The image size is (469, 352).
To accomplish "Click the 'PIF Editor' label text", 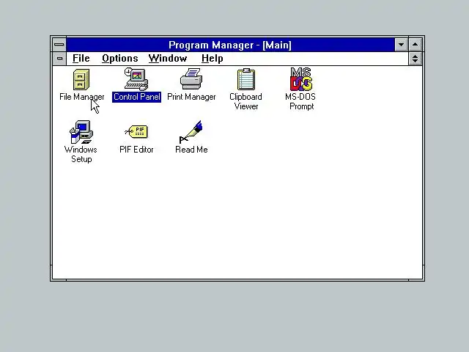I will 136,150.
